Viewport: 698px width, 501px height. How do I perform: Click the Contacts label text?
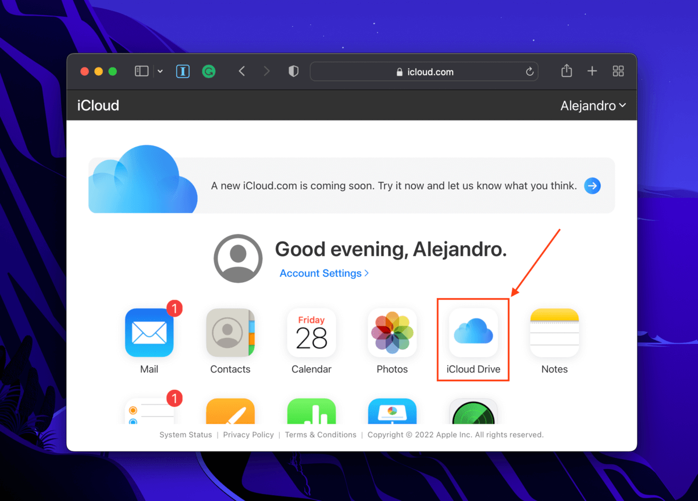[230, 369]
